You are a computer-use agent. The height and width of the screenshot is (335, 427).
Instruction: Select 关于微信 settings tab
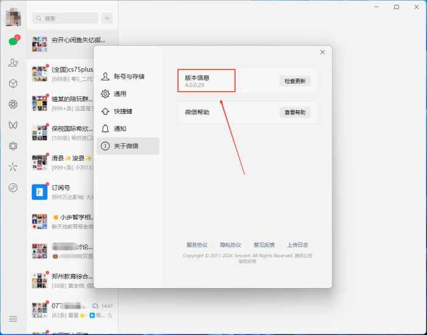128,146
